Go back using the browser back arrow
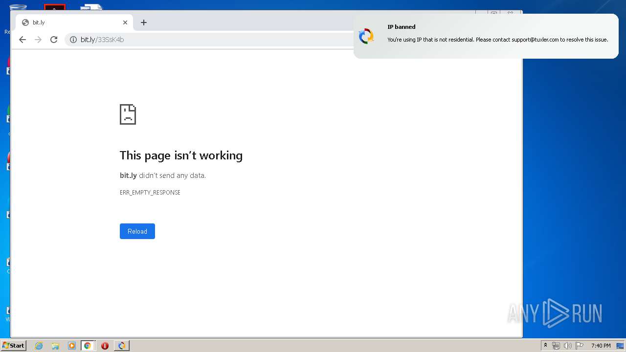 click(x=22, y=40)
